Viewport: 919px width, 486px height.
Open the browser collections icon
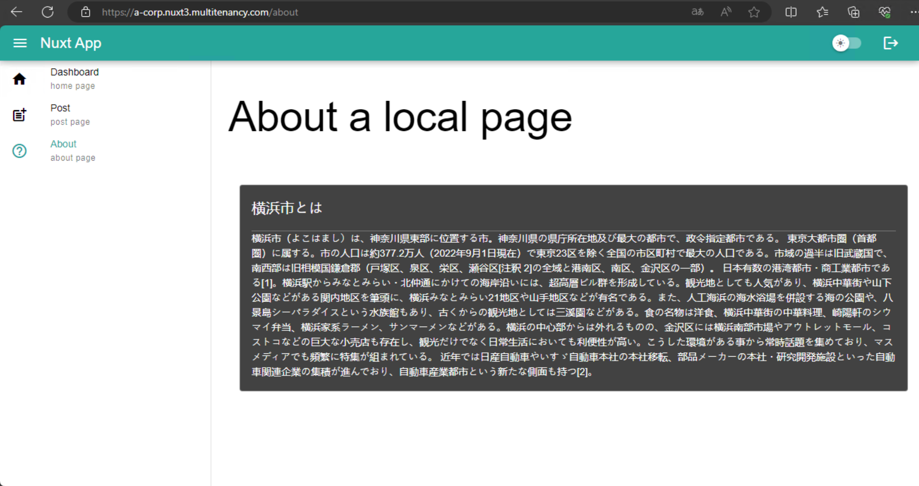pos(853,12)
